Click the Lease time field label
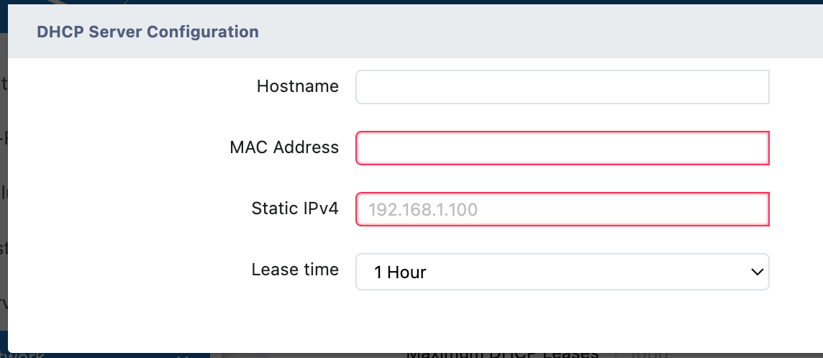 click(295, 270)
